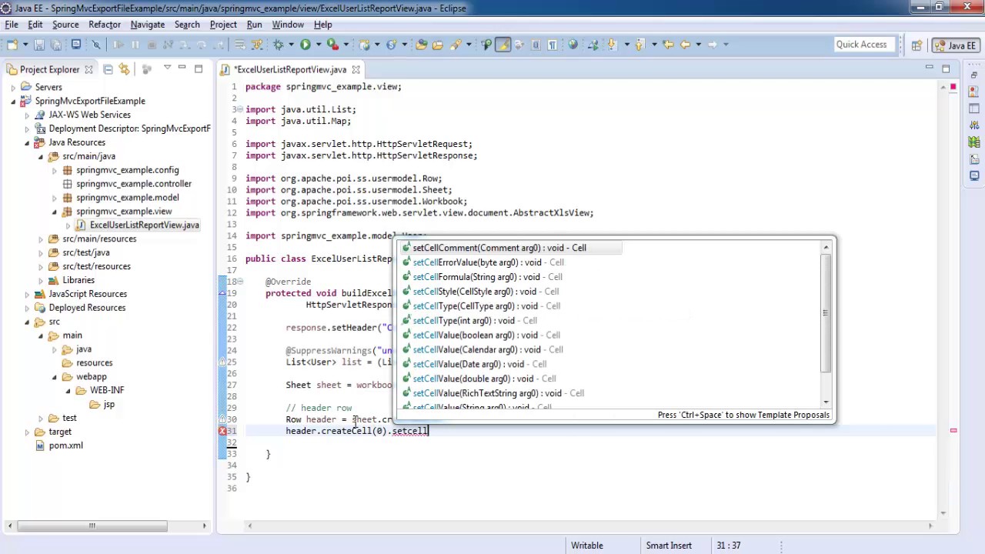The height and width of the screenshot is (554, 985).
Task: Close the Project Explorer view tab
Action: point(88,69)
